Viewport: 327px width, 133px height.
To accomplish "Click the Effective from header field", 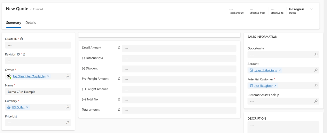I will (x=258, y=11).
